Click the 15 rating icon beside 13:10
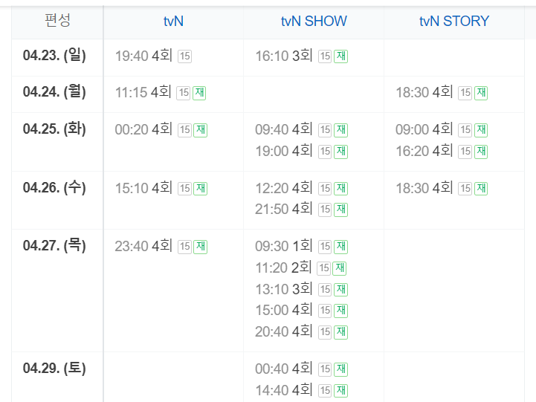Screen dimensions: 536x402 coord(325,290)
